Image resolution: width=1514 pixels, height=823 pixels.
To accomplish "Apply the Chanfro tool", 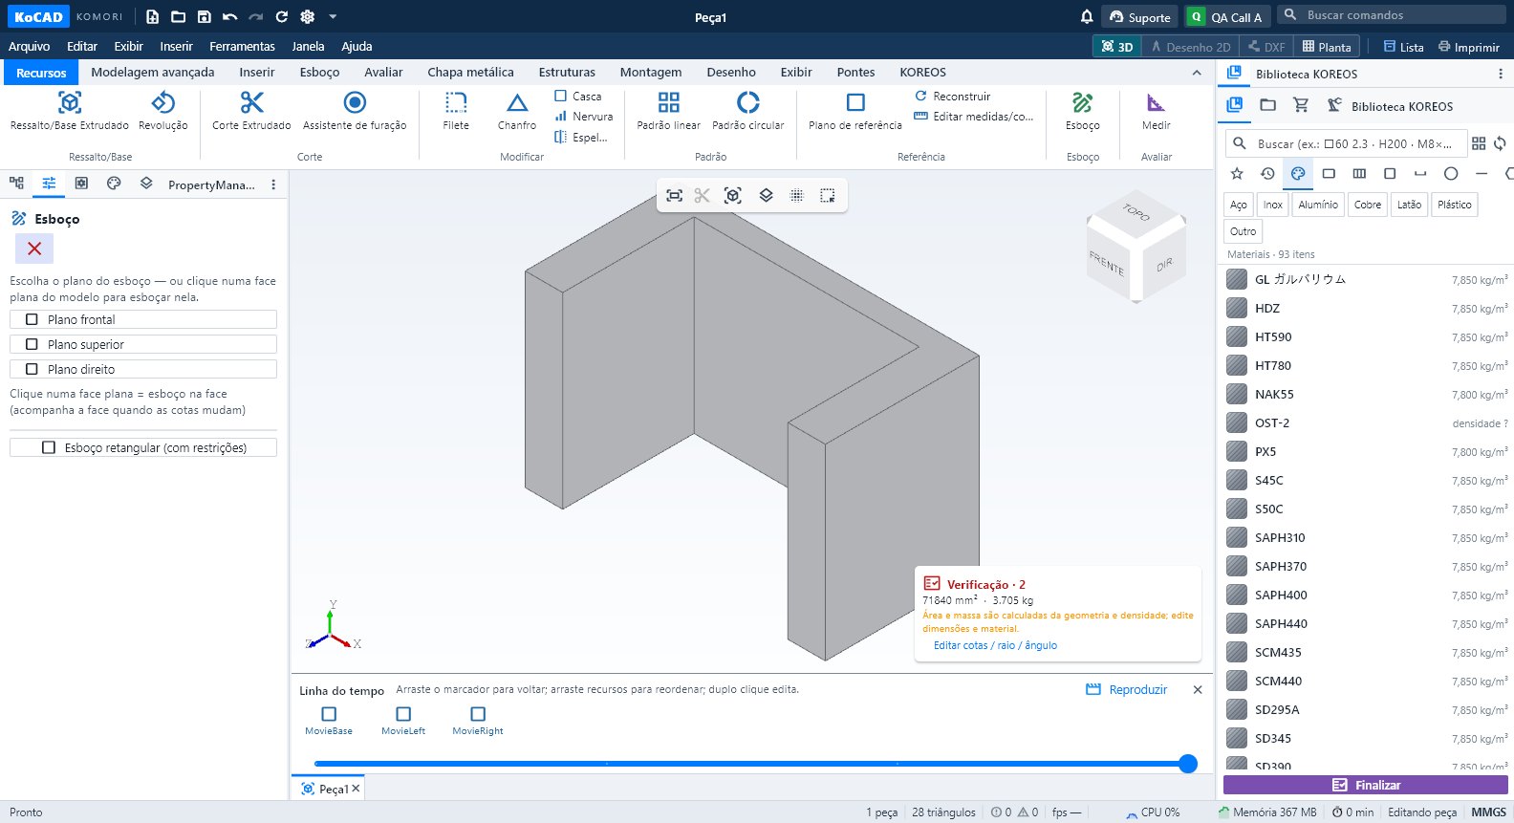I will 517,111.
